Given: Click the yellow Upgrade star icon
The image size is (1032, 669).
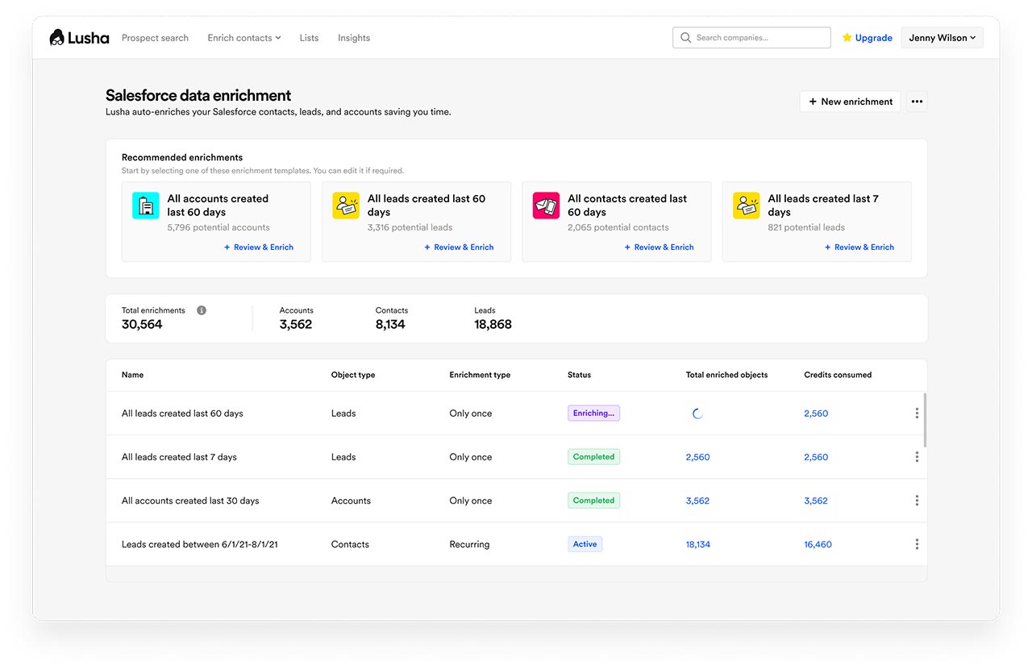Looking at the screenshot, I should coord(847,38).
